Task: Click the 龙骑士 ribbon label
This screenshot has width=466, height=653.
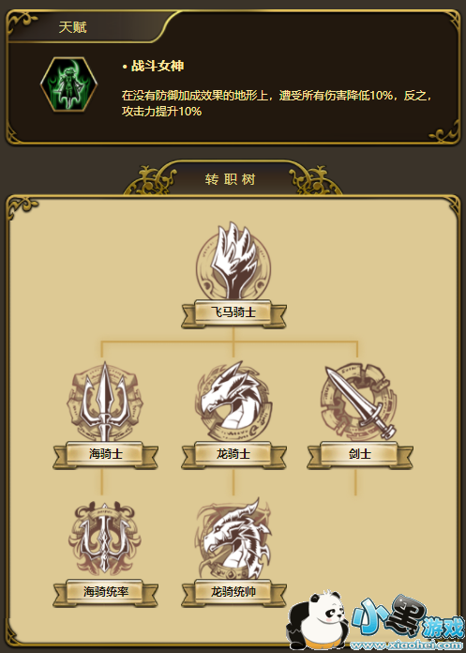Action: (233, 454)
